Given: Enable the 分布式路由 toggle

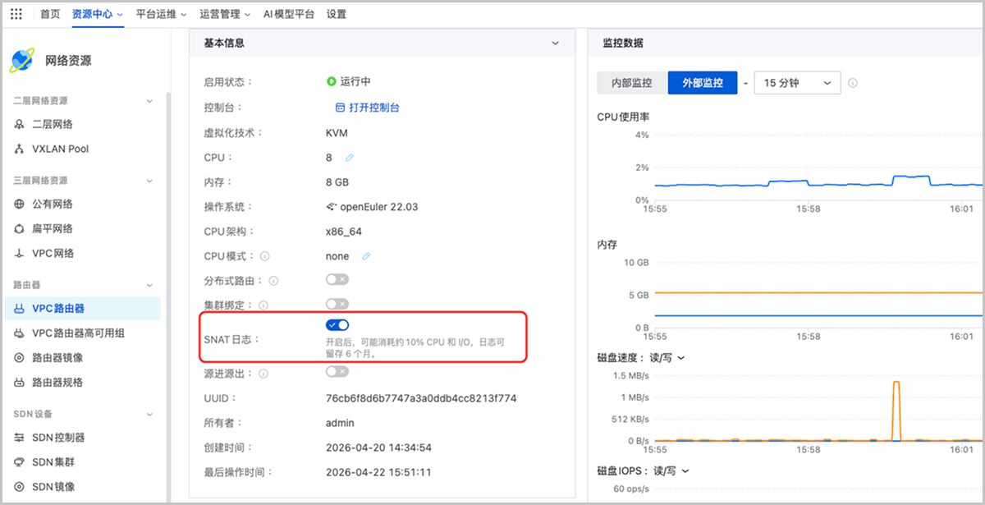Looking at the screenshot, I should pos(337,280).
